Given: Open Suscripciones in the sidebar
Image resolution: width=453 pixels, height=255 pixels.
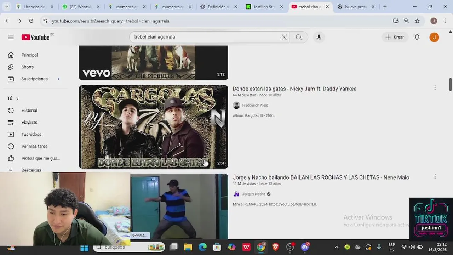Looking at the screenshot, I should tap(34, 79).
